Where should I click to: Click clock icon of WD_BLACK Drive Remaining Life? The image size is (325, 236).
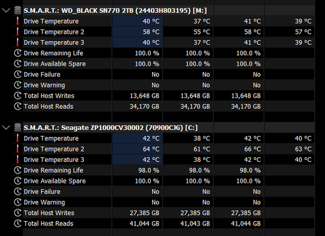point(18,53)
